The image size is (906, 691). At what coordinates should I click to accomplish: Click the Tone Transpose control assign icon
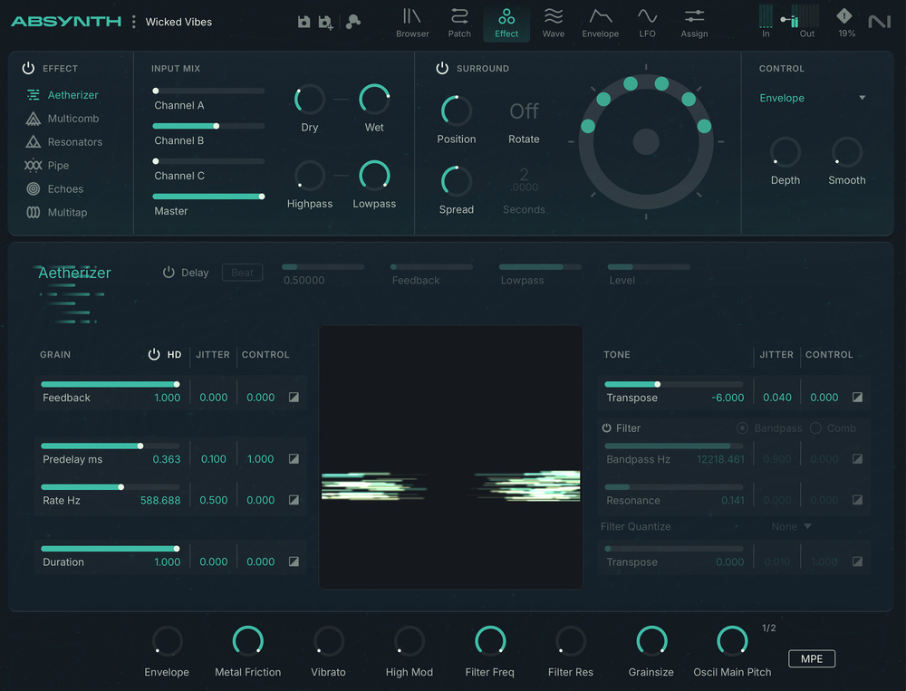[x=857, y=397]
